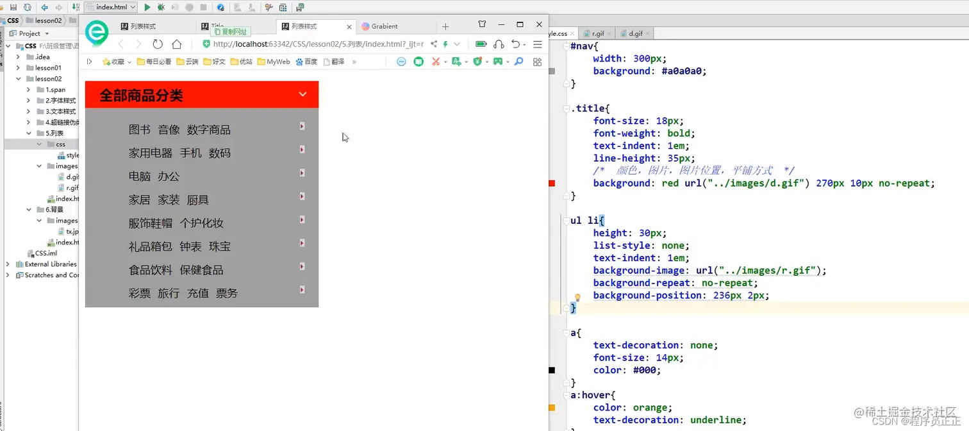This screenshot has width=969, height=431.
Task: Click the browser home icon
Action: (177, 44)
